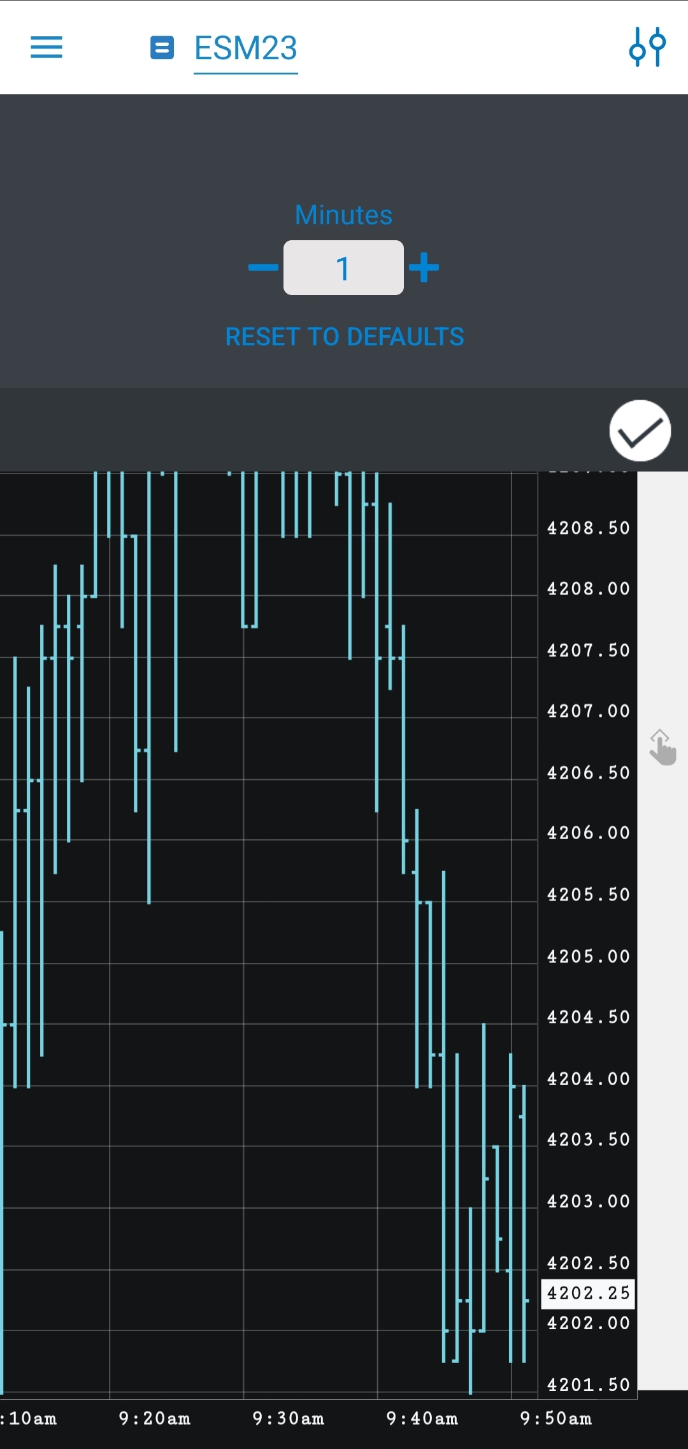This screenshot has height=1449, width=688.
Task: Click the Minutes interval label
Action: [343, 215]
